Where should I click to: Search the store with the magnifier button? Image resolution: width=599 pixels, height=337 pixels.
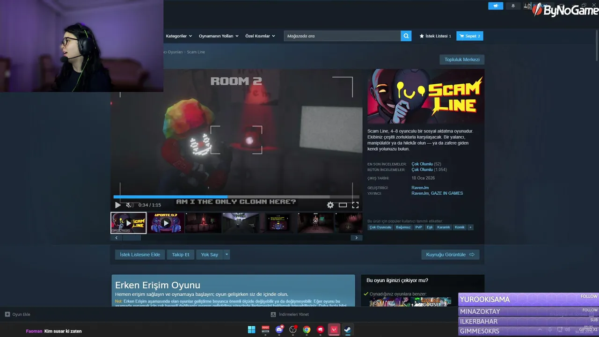pos(406,36)
